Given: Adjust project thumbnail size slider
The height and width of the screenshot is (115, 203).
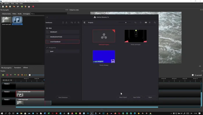Looking at the screenshot, I should pyautogui.click(x=125, y=23).
